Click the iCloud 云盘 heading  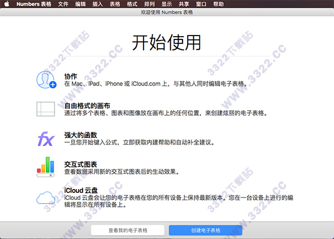pos(81,190)
